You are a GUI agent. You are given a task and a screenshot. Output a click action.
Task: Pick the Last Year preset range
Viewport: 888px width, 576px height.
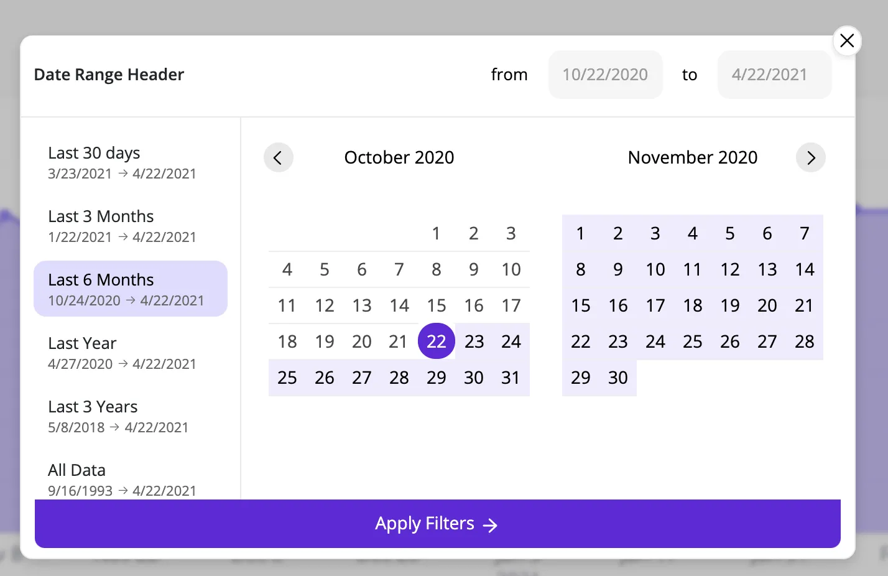tap(131, 353)
